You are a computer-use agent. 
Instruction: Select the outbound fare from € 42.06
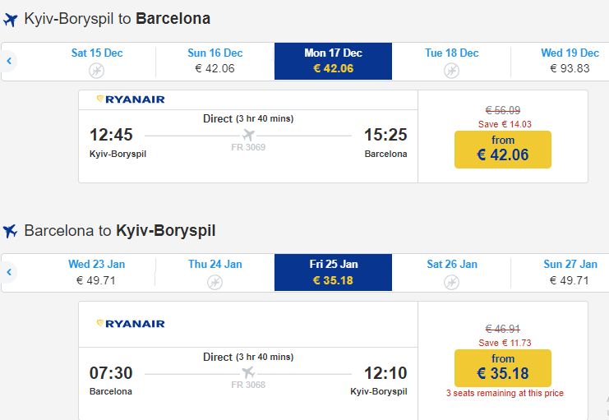(x=502, y=149)
